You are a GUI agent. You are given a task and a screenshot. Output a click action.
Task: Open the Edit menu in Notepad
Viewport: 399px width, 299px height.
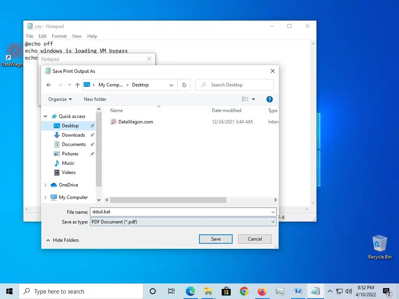pos(42,36)
